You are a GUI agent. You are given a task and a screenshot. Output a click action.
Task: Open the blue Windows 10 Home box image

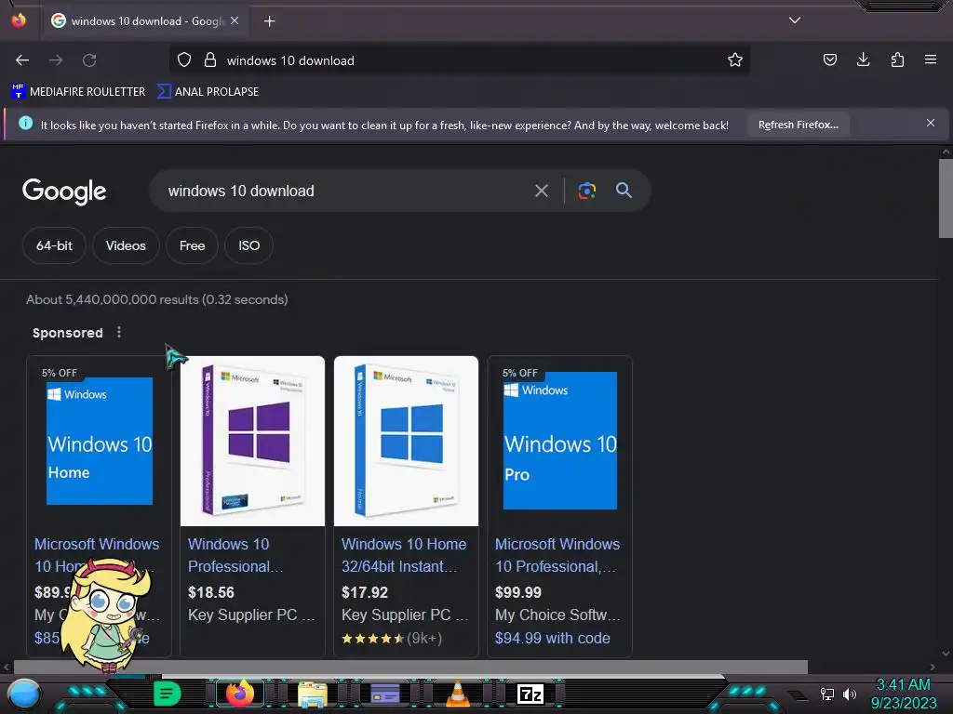(406, 441)
